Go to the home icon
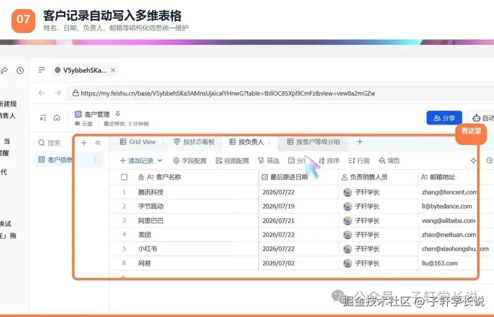The width and height of the screenshot is (494, 317). [x=57, y=118]
